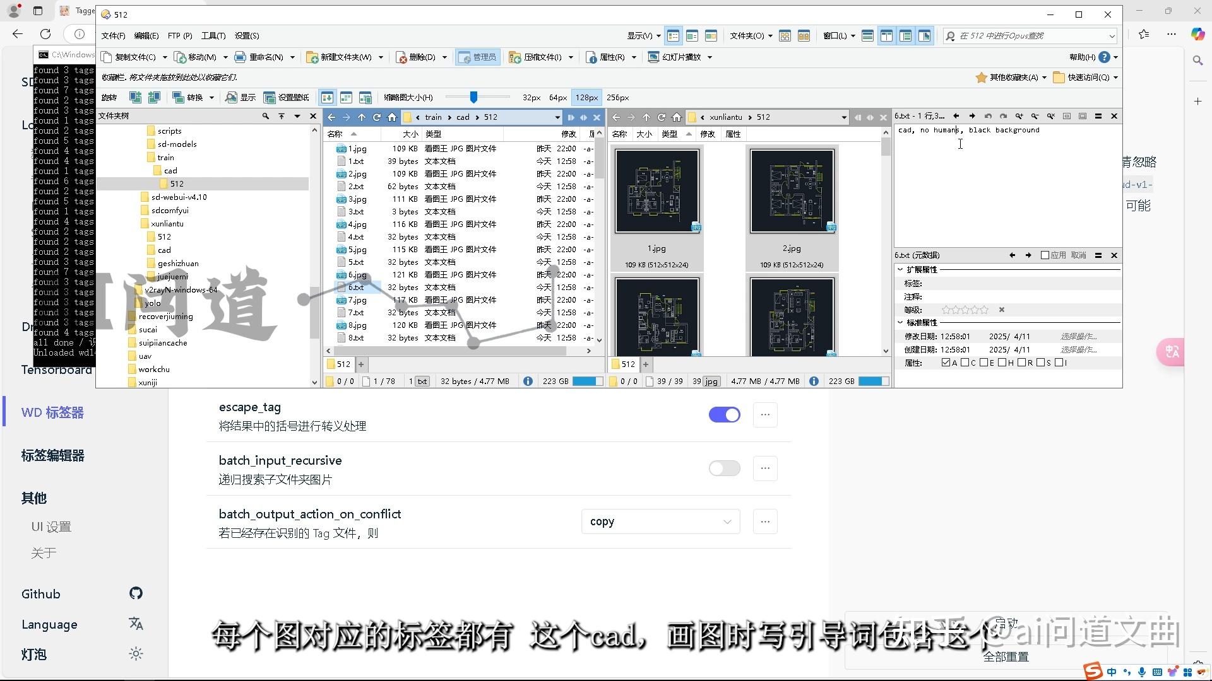The width and height of the screenshot is (1212, 681).
Task: Click the Delete toolbar icon
Action: (x=401, y=57)
